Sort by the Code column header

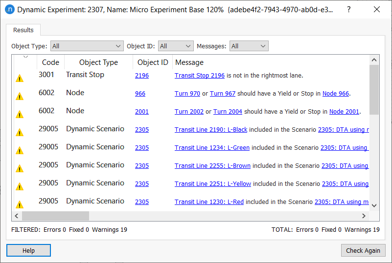click(x=50, y=62)
